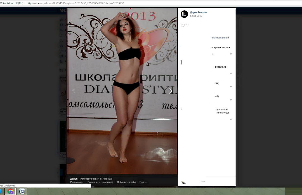This screenshot has height=195, width=302.
Task: Click 'Подписать товарищей' to tag friends
Action: [x=100, y=182]
